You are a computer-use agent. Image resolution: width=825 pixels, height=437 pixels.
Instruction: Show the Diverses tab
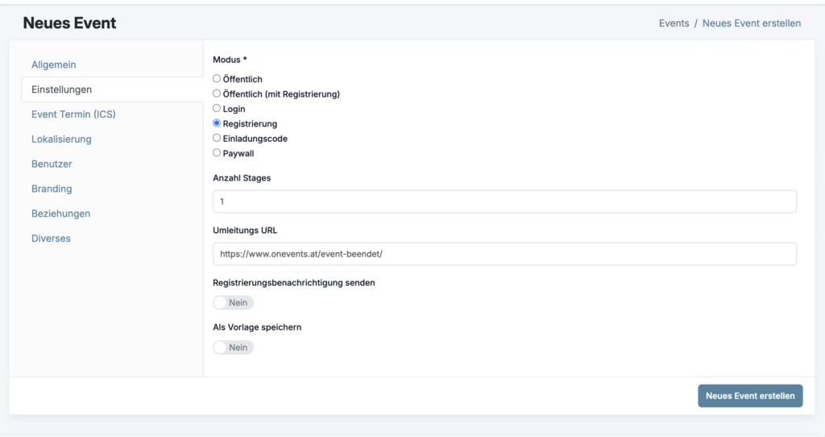51,239
